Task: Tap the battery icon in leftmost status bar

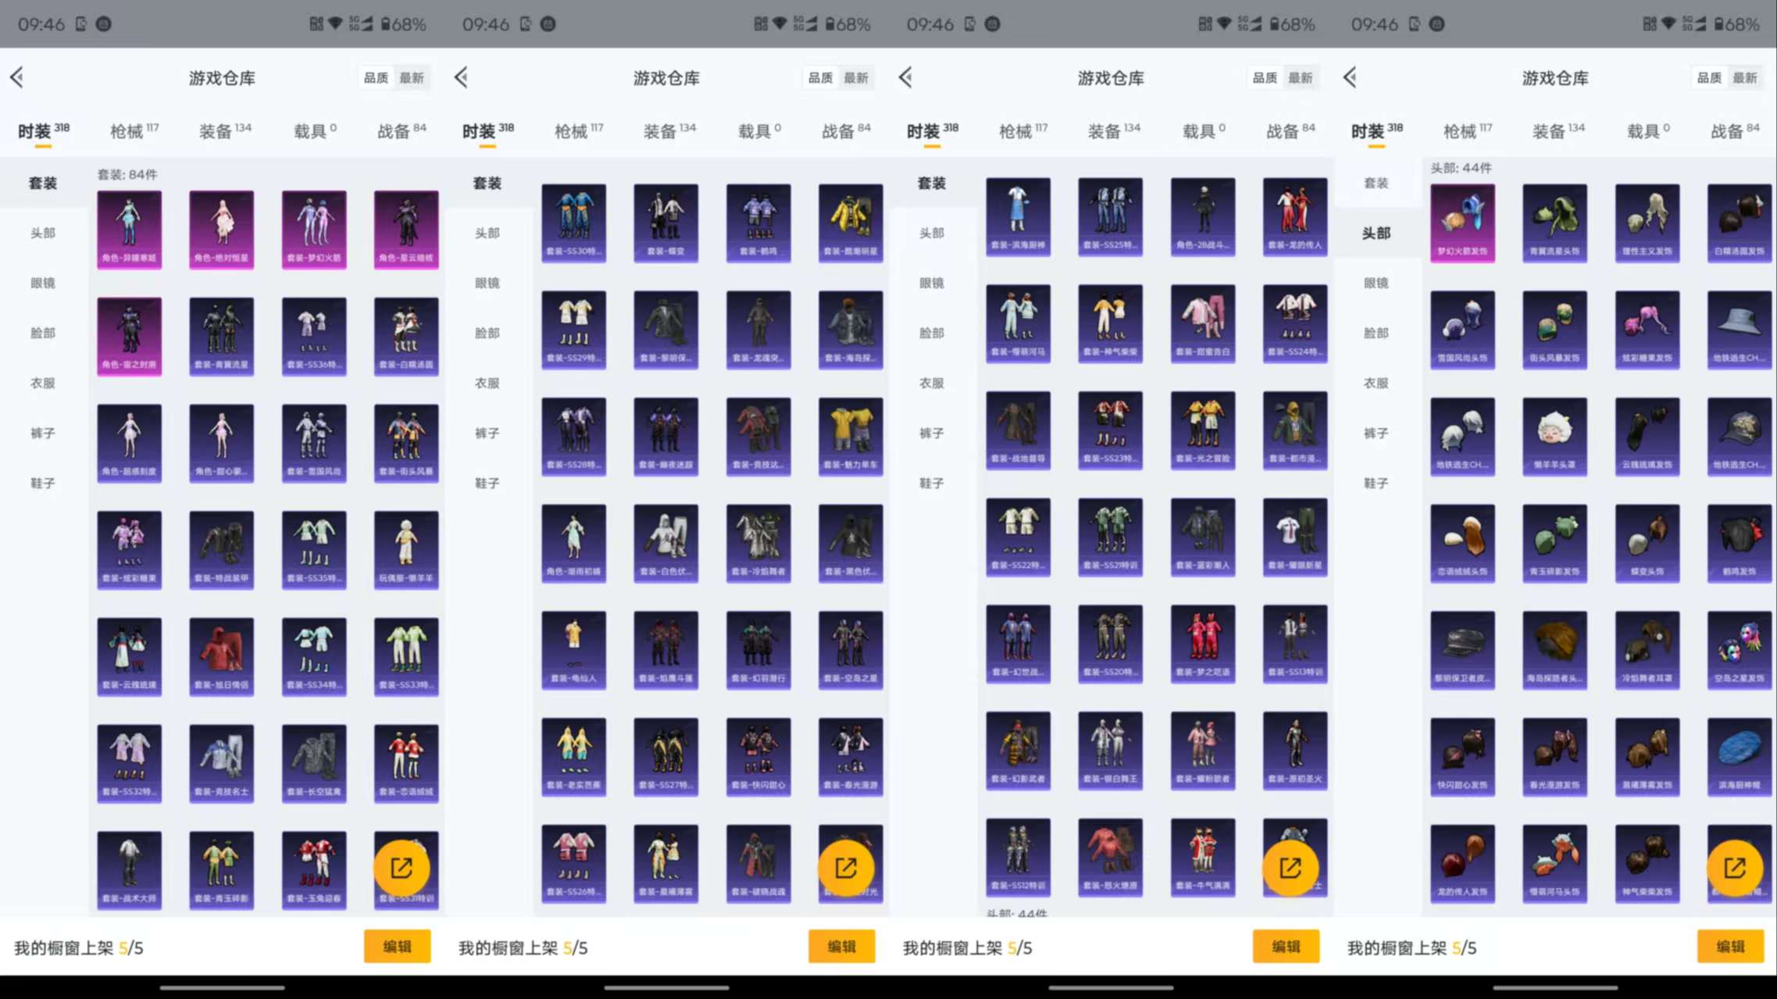Action: 385,24
